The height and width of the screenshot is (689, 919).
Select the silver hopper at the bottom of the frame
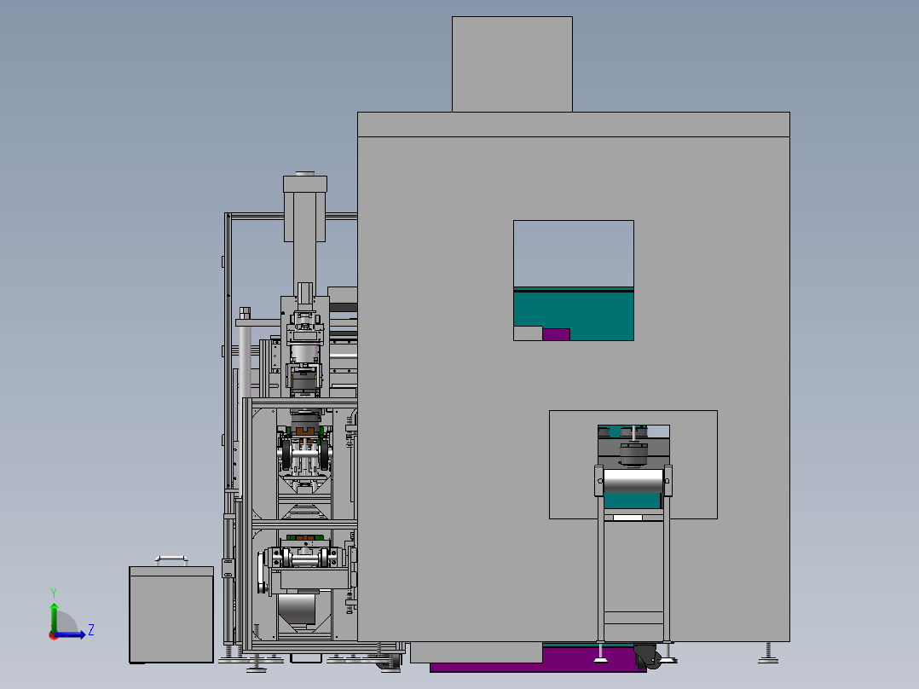click(298, 609)
